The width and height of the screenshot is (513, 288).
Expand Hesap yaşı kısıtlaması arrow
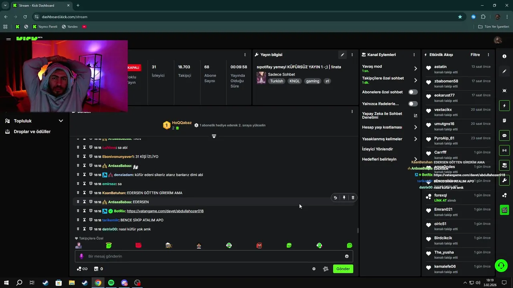tap(415, 127)
